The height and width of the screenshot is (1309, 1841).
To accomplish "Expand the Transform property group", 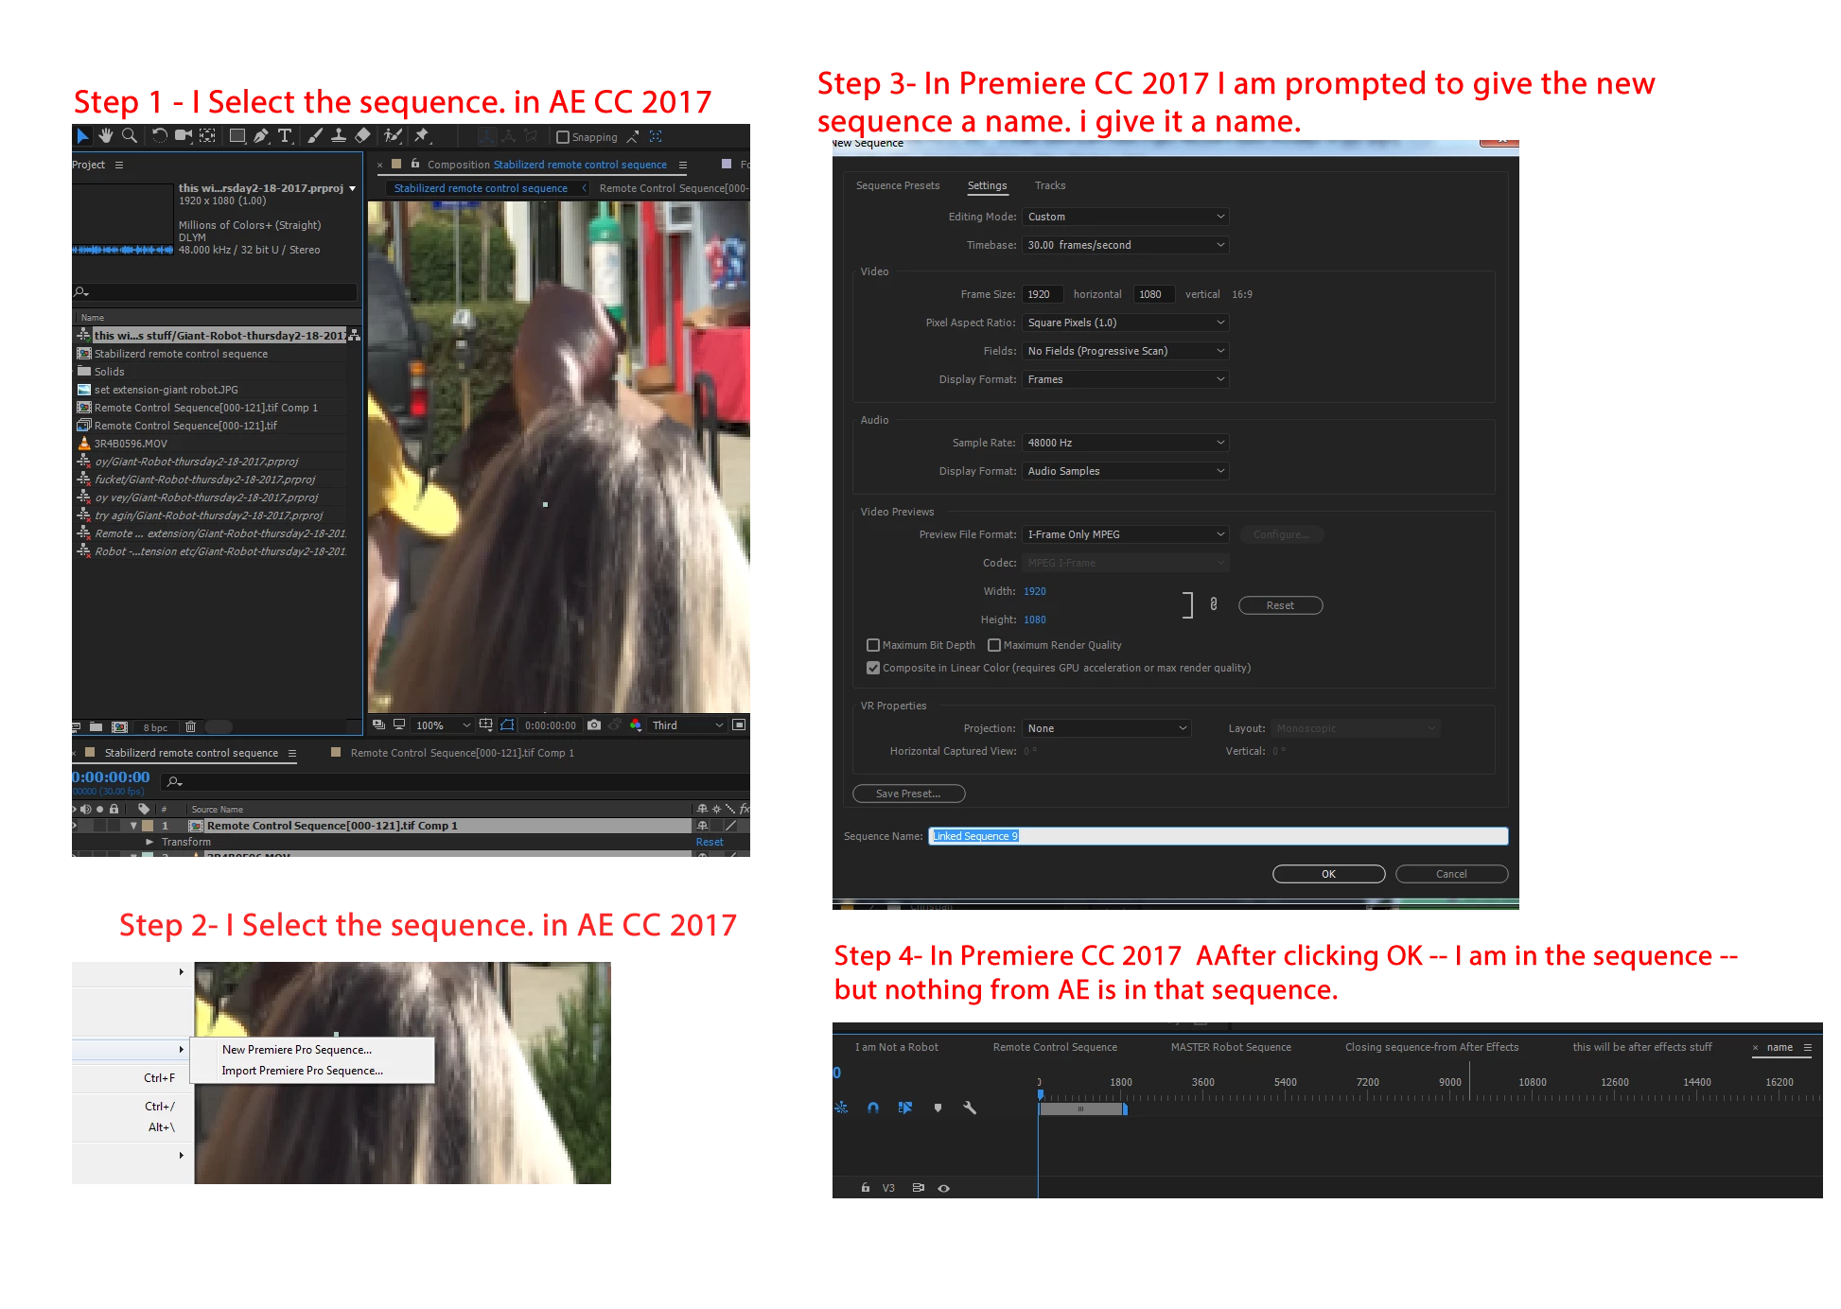I will (x=149, y=842).
